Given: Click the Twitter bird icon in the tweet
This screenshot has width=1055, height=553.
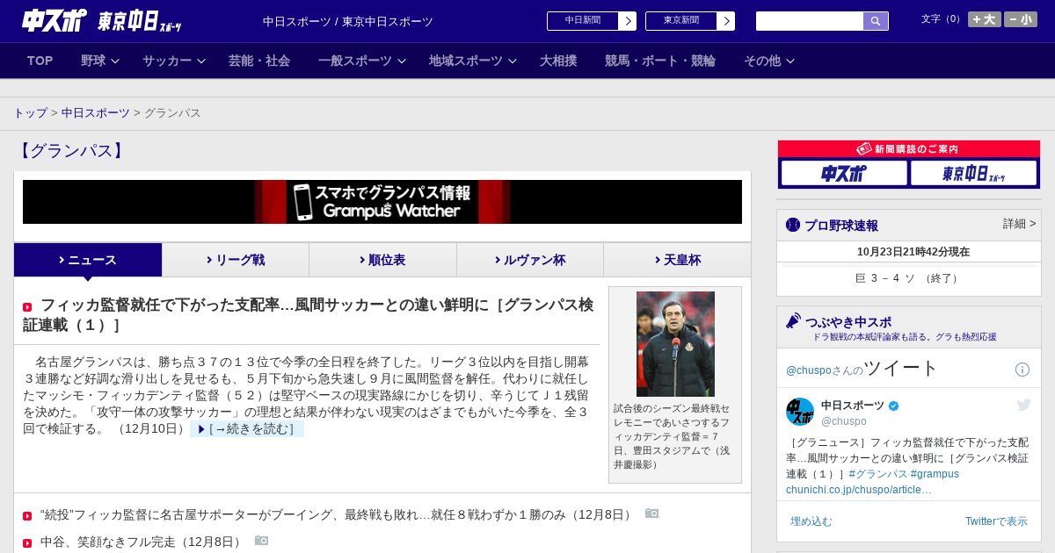Looking at the screenshot, I should (1023, 405).
